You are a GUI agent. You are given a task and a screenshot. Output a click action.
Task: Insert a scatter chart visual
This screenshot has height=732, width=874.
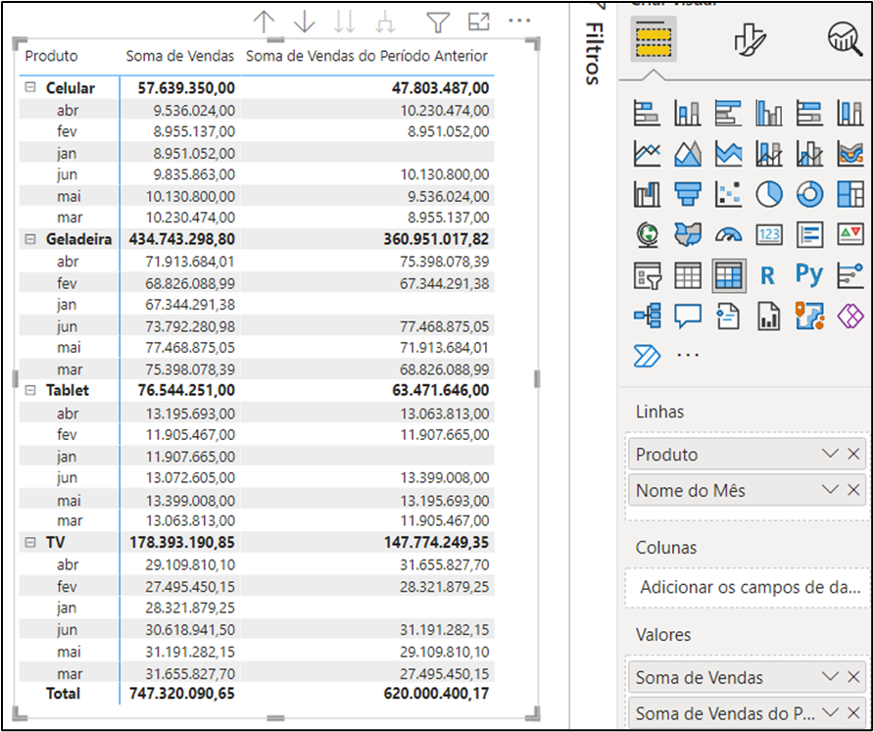click(728, 194)
